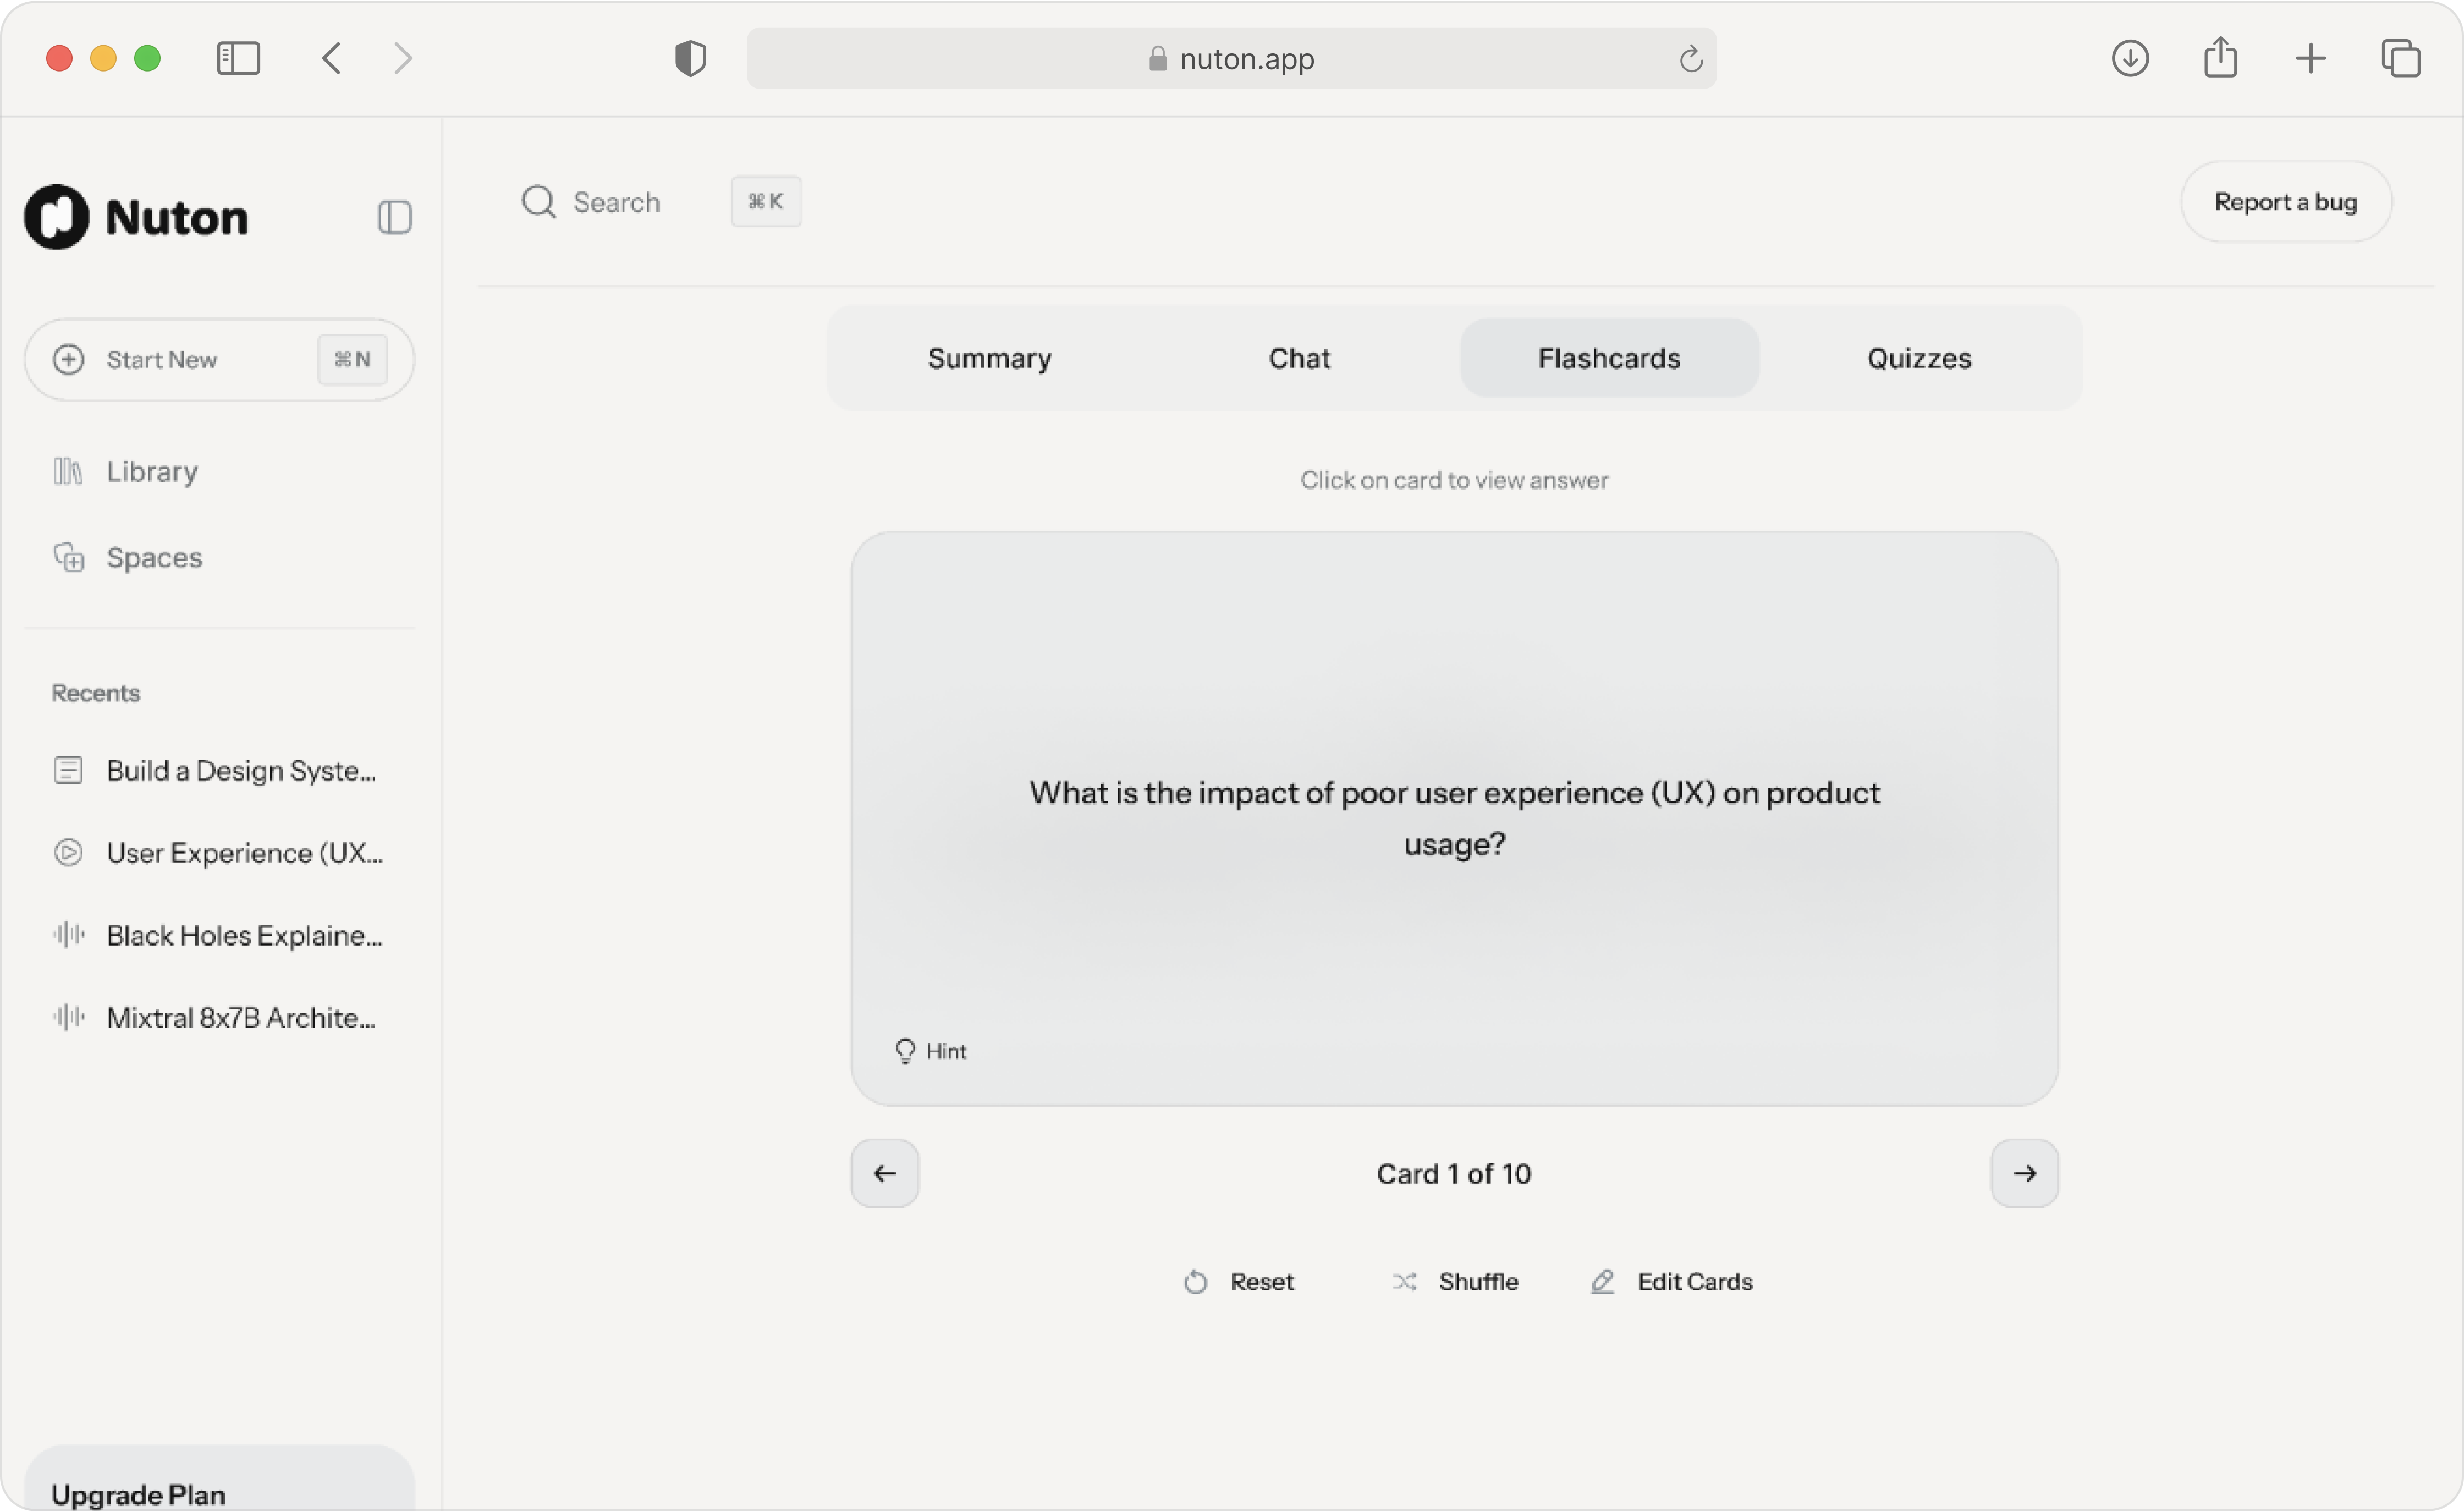Open Black Holes Explained recent item

243,936
